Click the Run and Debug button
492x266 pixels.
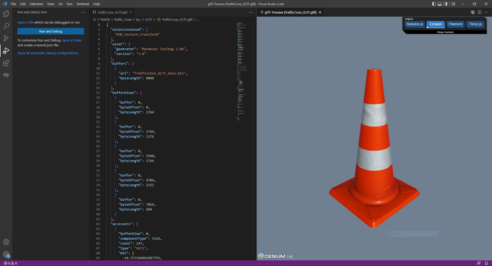pyautogui.click(x=51, y=31)
